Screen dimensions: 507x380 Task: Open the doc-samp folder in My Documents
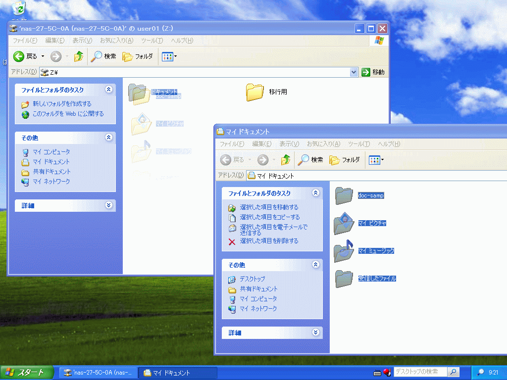point(344,195)
